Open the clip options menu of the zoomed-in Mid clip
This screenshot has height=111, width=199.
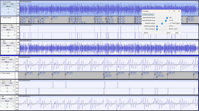coord(197,96)
